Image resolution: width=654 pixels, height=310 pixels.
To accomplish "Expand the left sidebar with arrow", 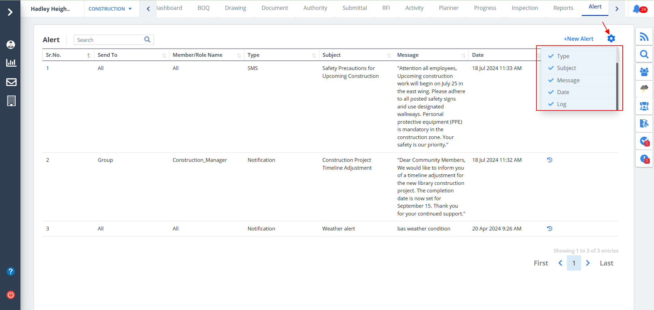I will click(10, 12).
